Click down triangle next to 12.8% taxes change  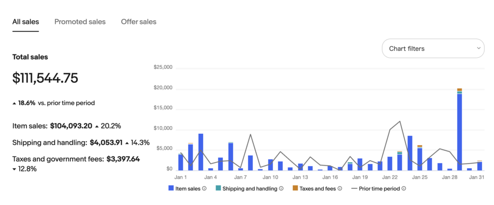pyautogui.click(x=14, y=169)
